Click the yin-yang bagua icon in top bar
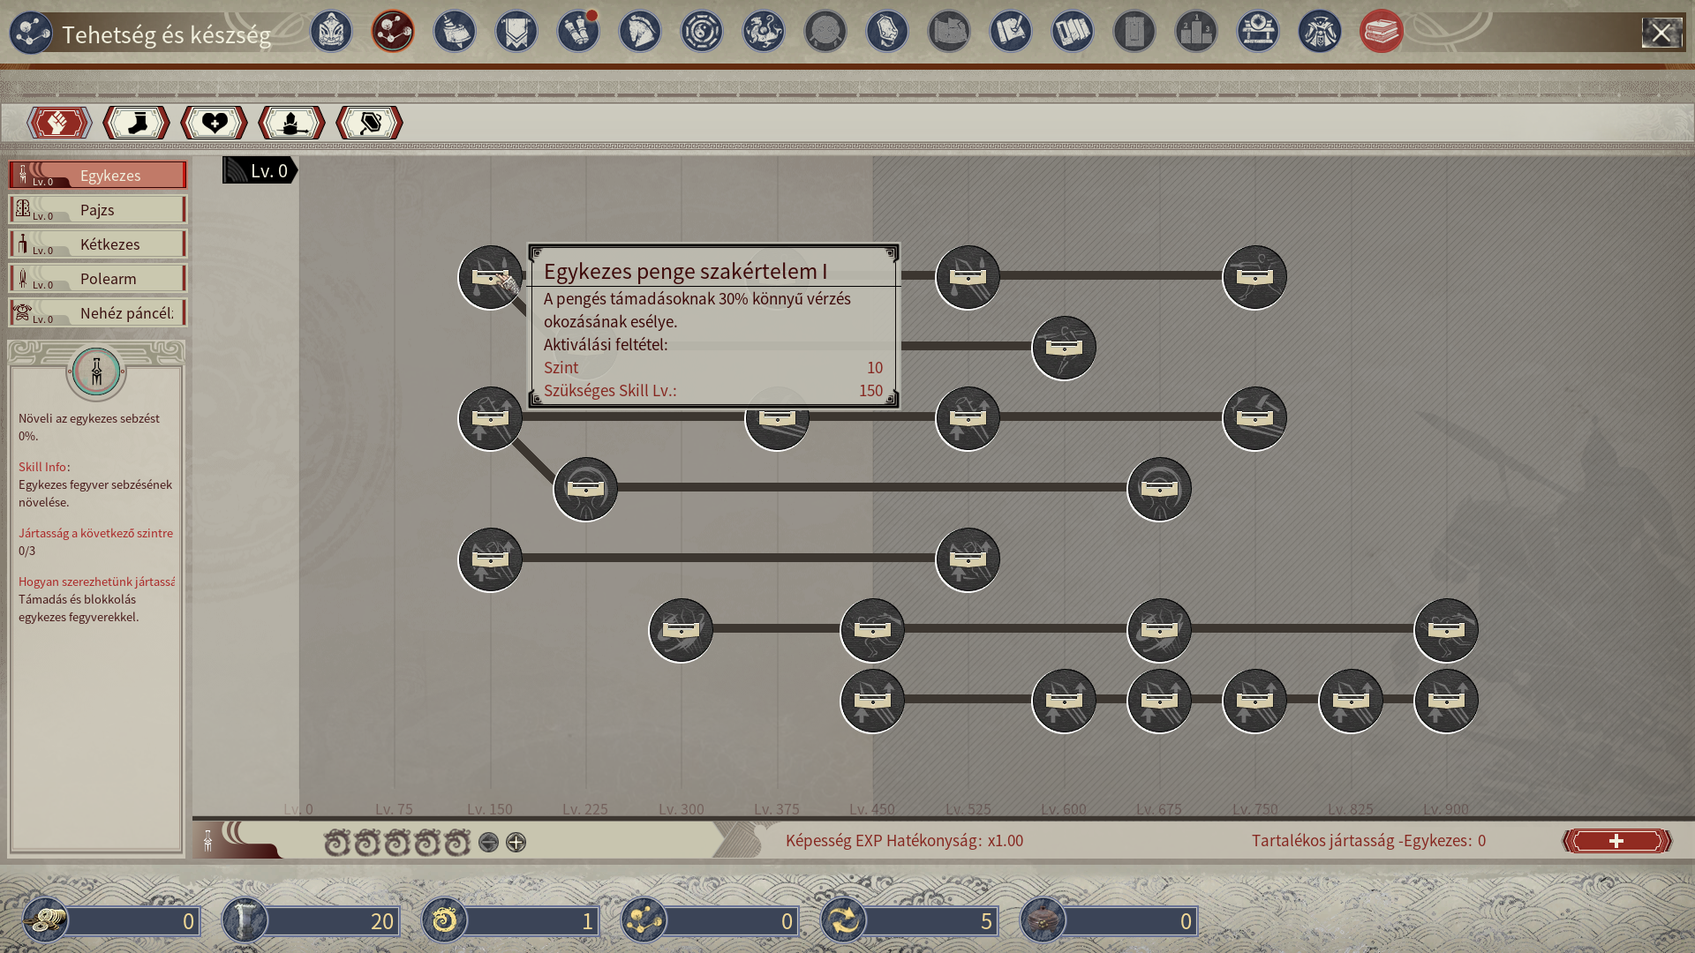The height and width of the screenshot is (953, 1695). (702, 32)
